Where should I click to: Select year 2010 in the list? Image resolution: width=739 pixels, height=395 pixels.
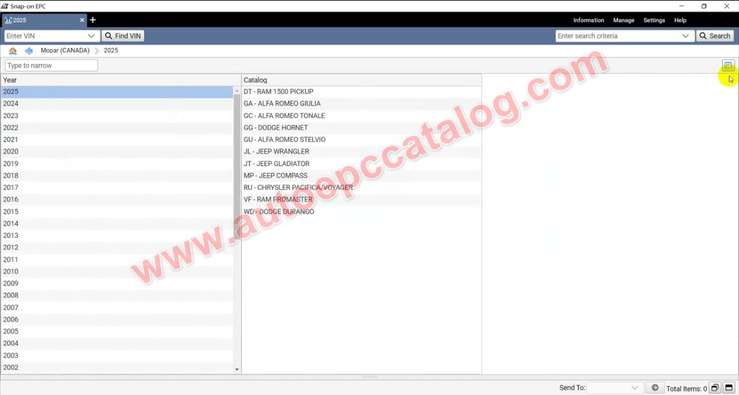tap(117, 271)
